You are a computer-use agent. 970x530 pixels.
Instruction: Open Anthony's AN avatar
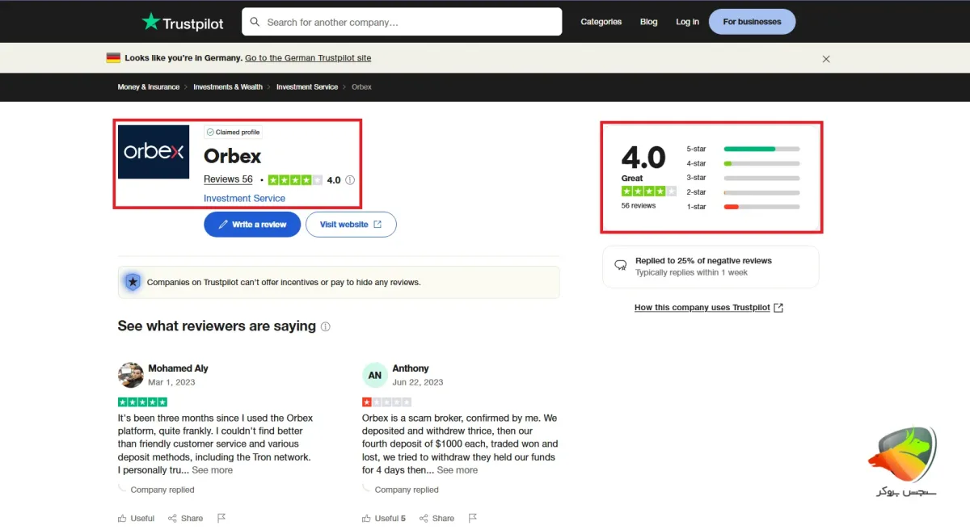375,375
